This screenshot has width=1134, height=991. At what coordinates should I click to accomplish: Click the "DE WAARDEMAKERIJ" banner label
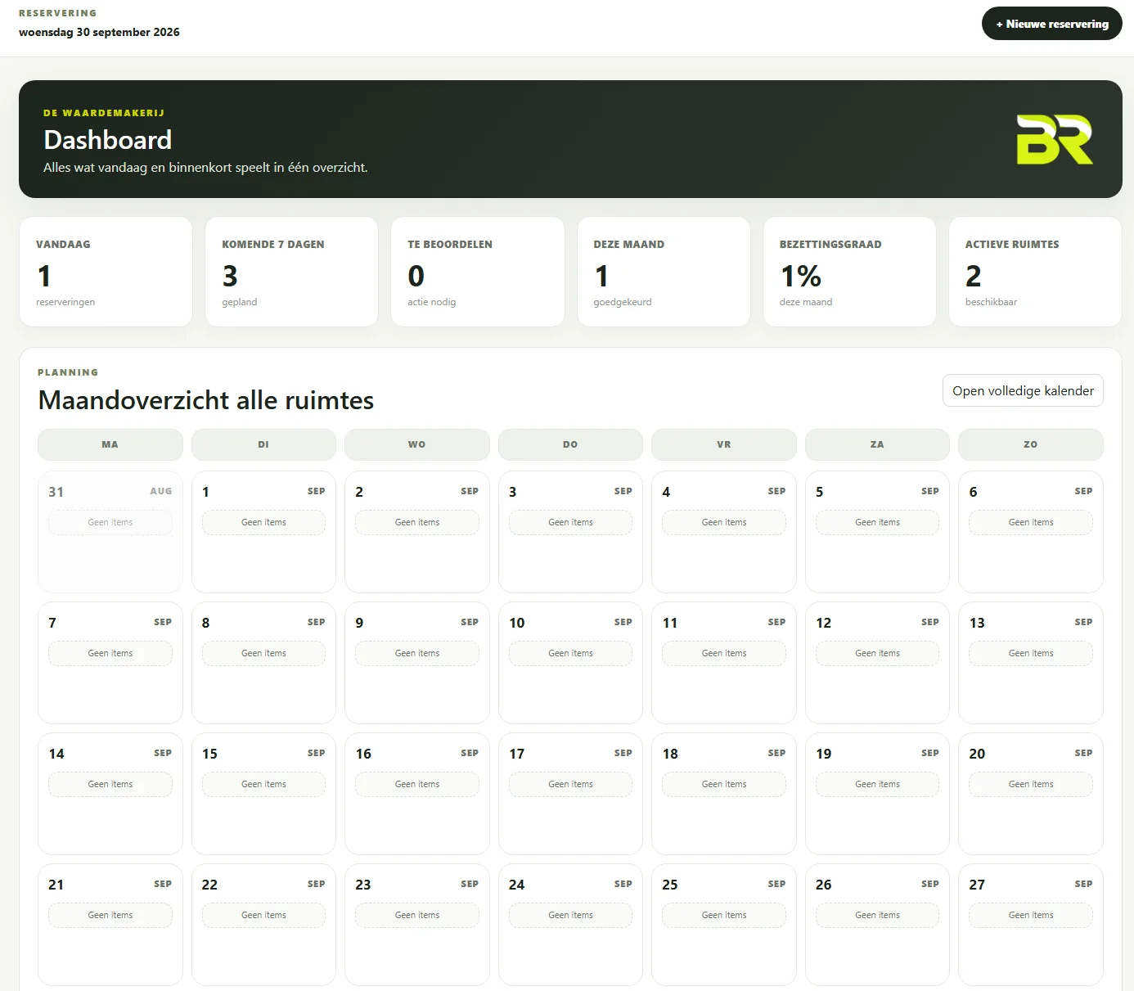point(104,113)
